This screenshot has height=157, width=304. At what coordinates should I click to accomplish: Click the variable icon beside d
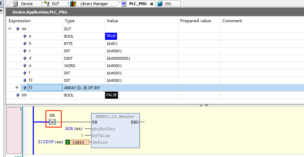25,58
